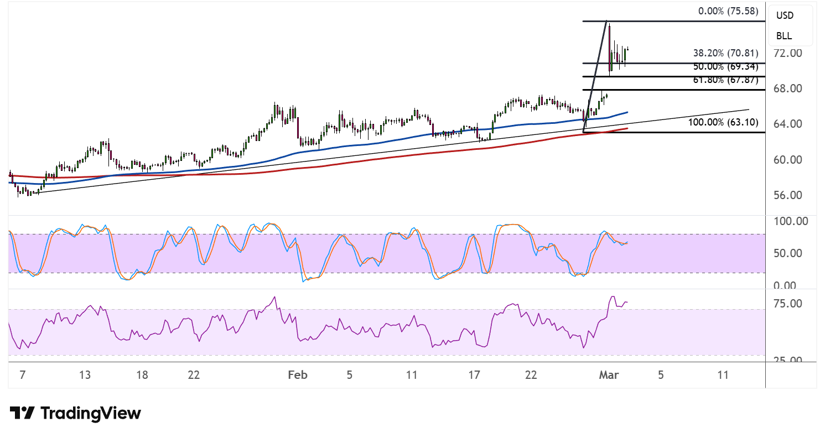Select the BLL unit label
825x438 pixels.
pos(784,36)
